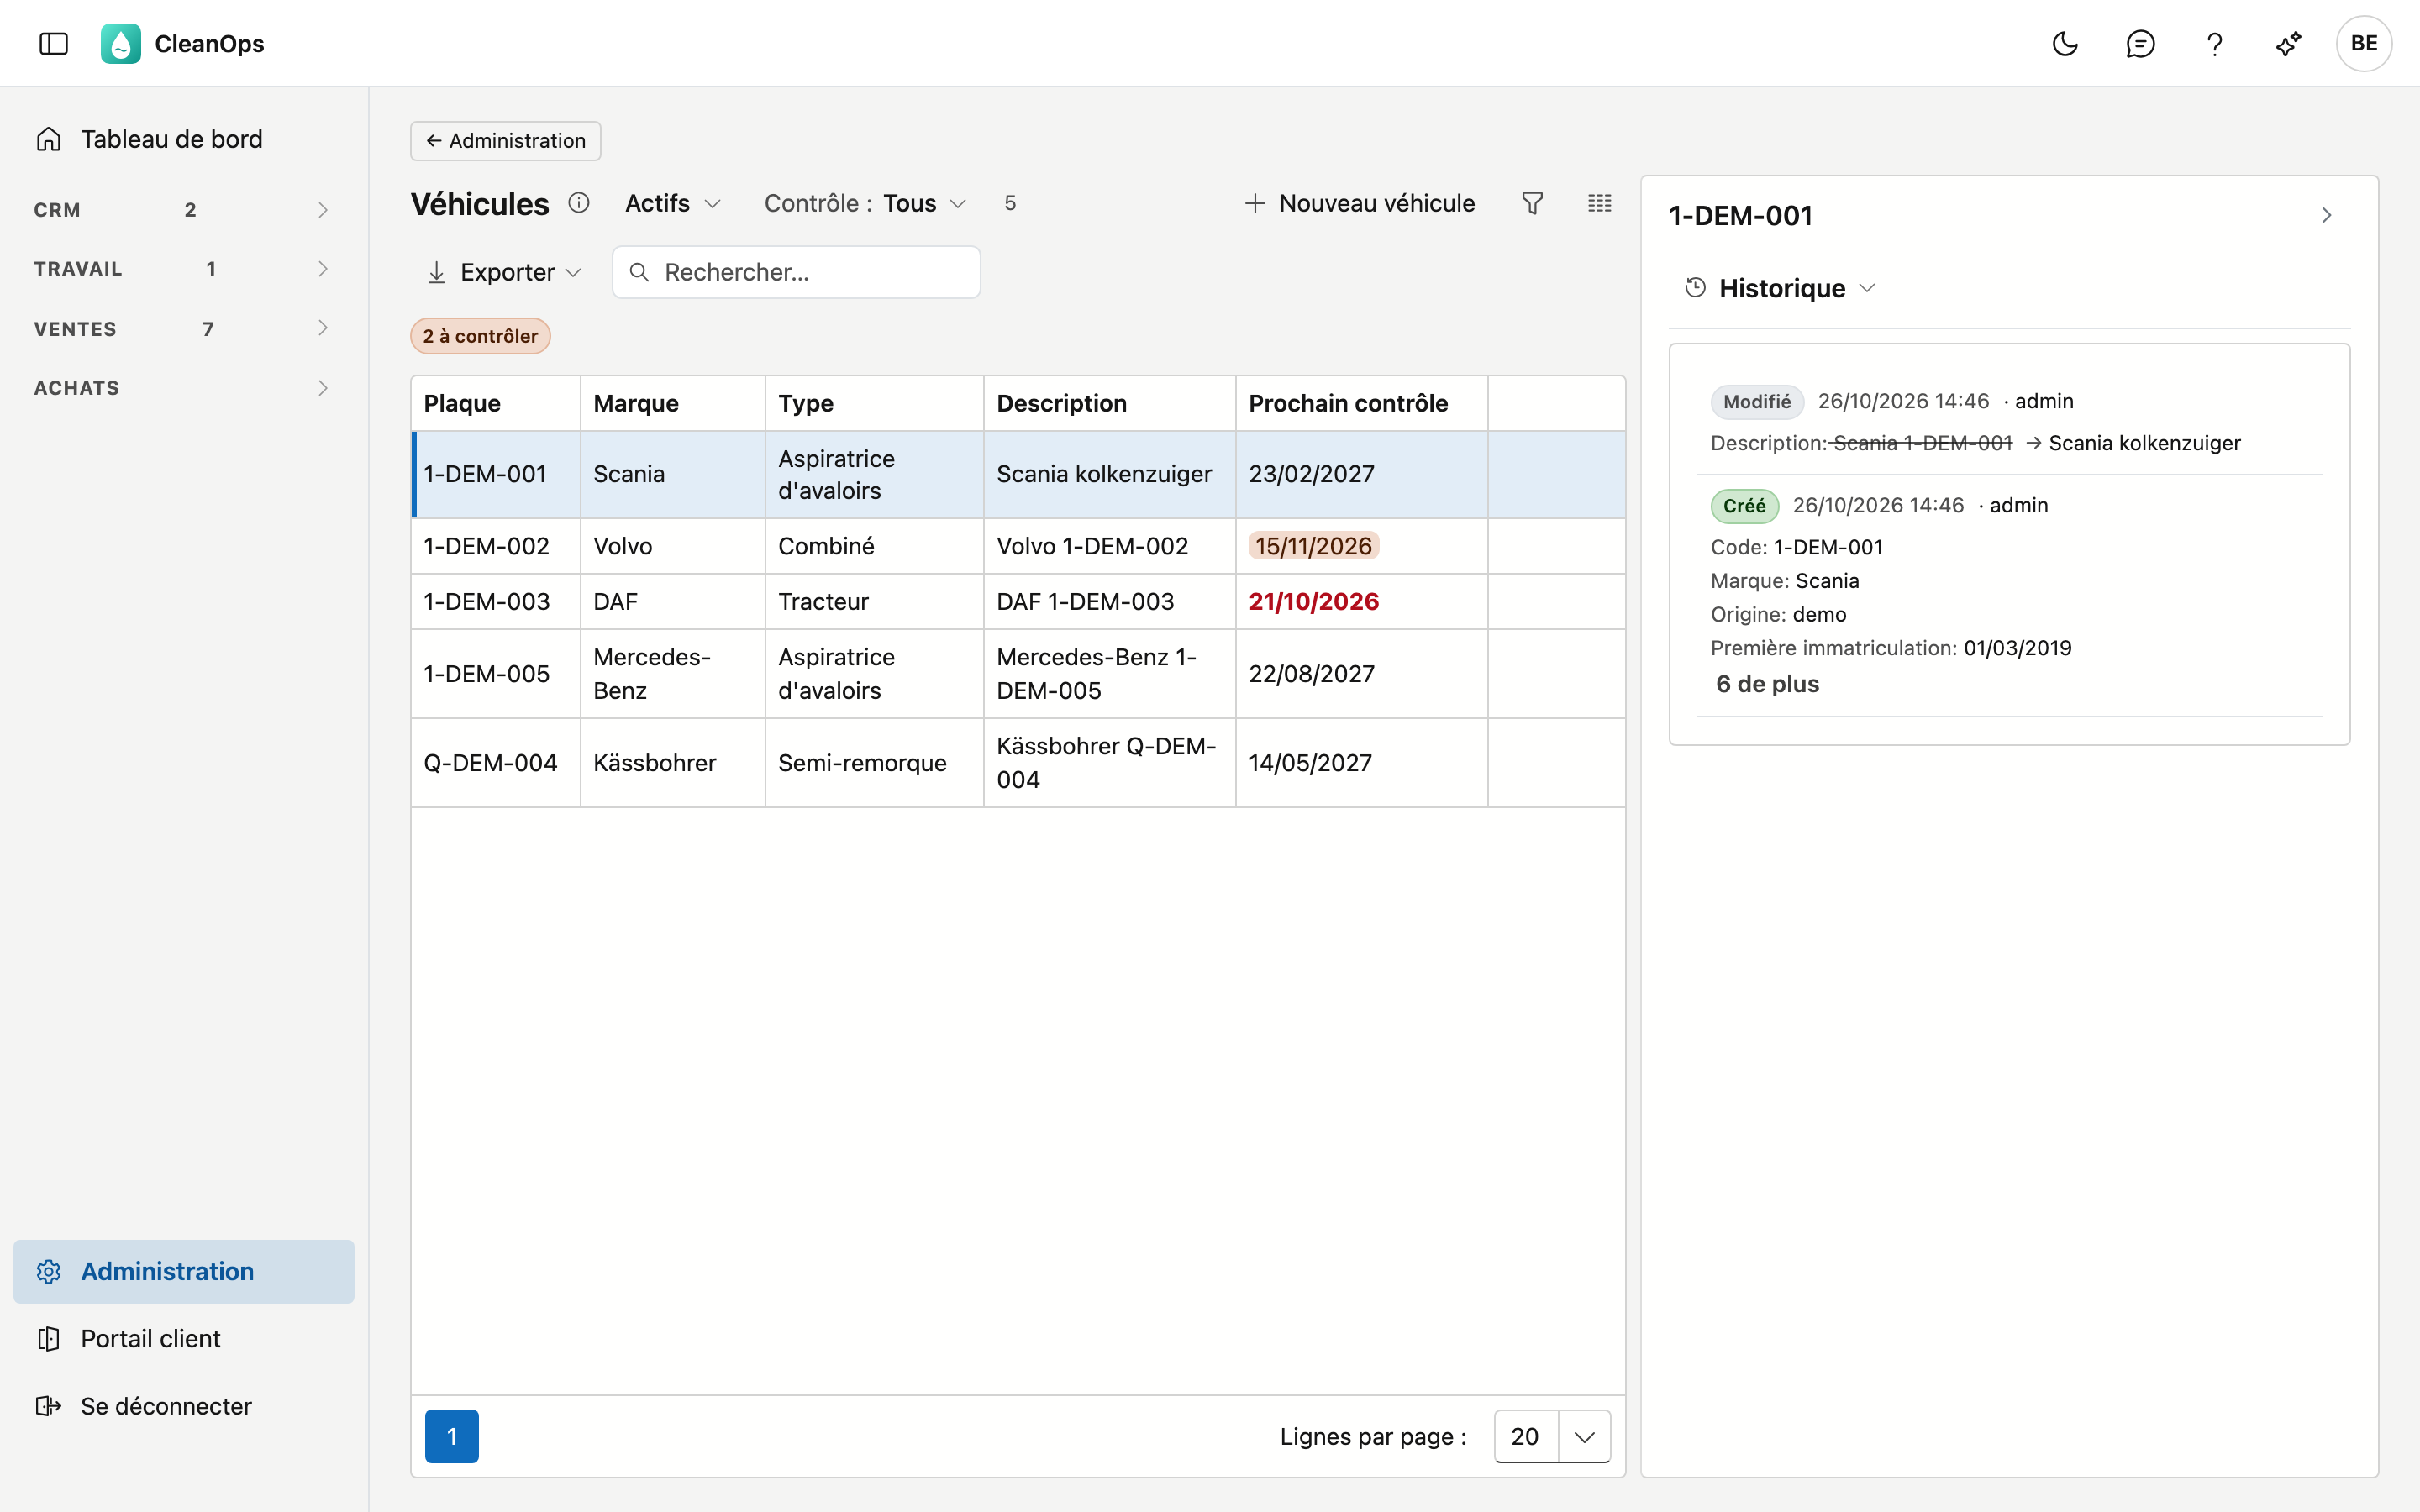Click the info icon beside Véhicules

pyautogui.click(x=579, y=203)
